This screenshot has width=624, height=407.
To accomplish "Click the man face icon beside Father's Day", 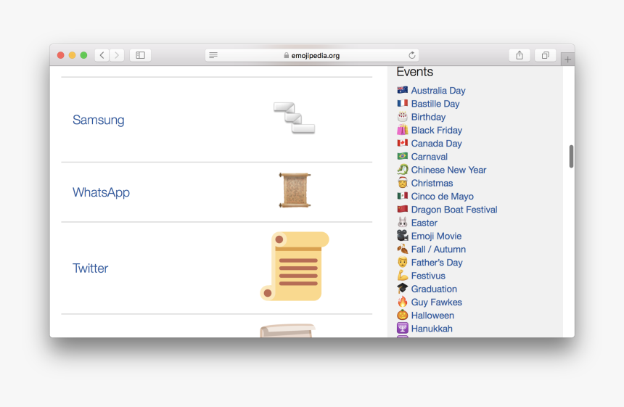I will point(403,262).
